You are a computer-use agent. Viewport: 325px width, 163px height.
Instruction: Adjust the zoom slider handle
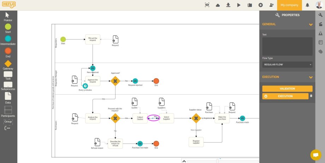(217, 161)
